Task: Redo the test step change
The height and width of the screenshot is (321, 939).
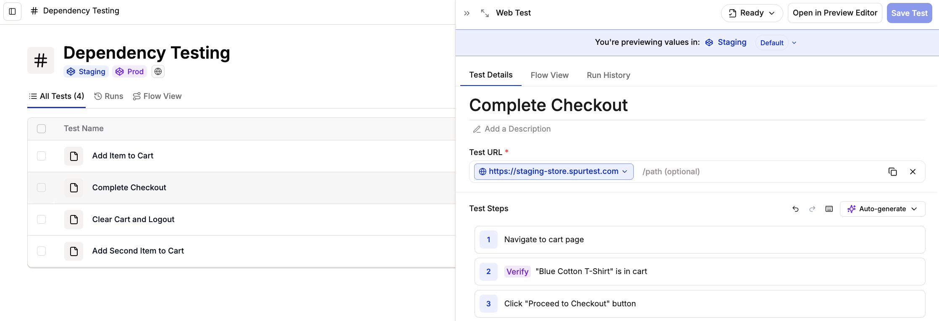Action: (x=812, y=209)
